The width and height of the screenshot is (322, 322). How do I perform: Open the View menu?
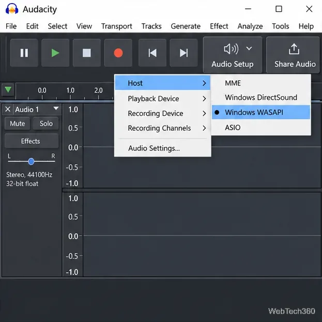84,26
